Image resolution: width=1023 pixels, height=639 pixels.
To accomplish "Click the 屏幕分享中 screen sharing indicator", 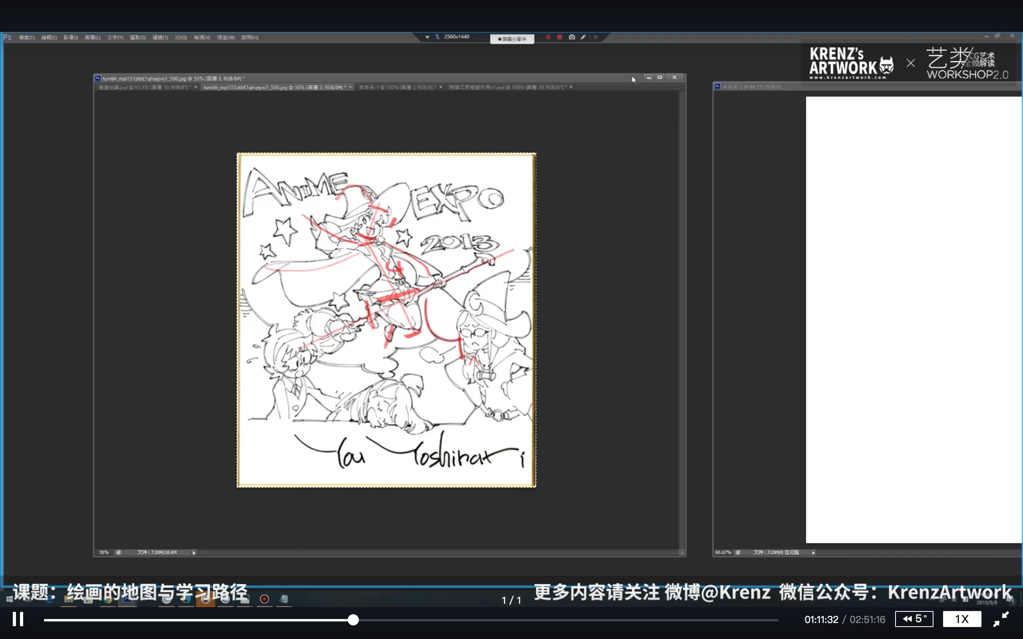I will [x=512, y=39].
